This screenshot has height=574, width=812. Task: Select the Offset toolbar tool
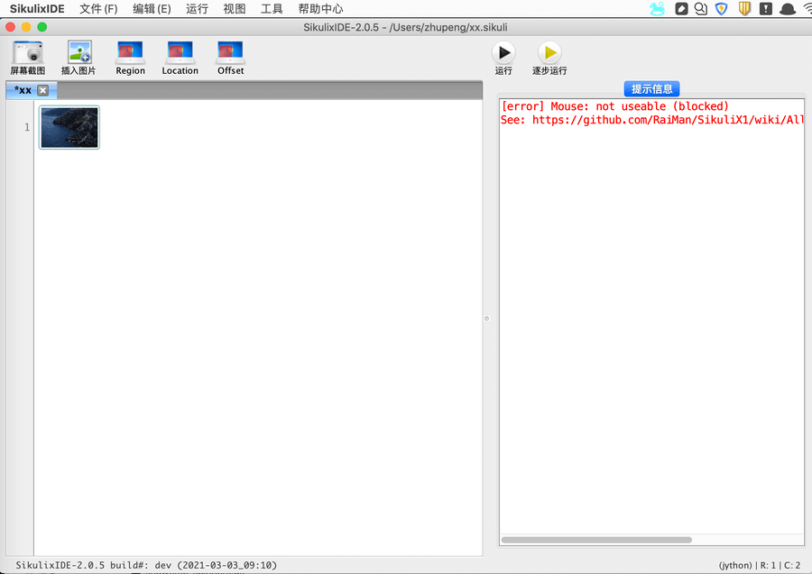(230, 58)
